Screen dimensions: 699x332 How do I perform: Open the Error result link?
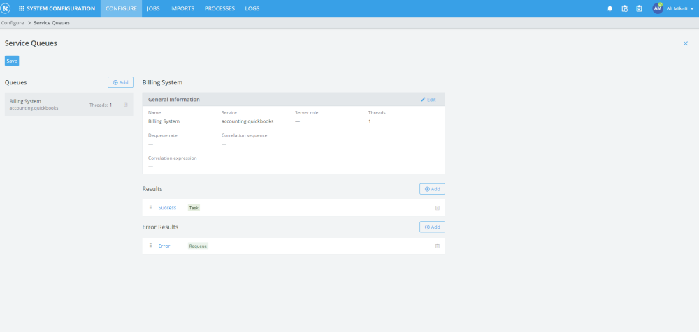164,246
